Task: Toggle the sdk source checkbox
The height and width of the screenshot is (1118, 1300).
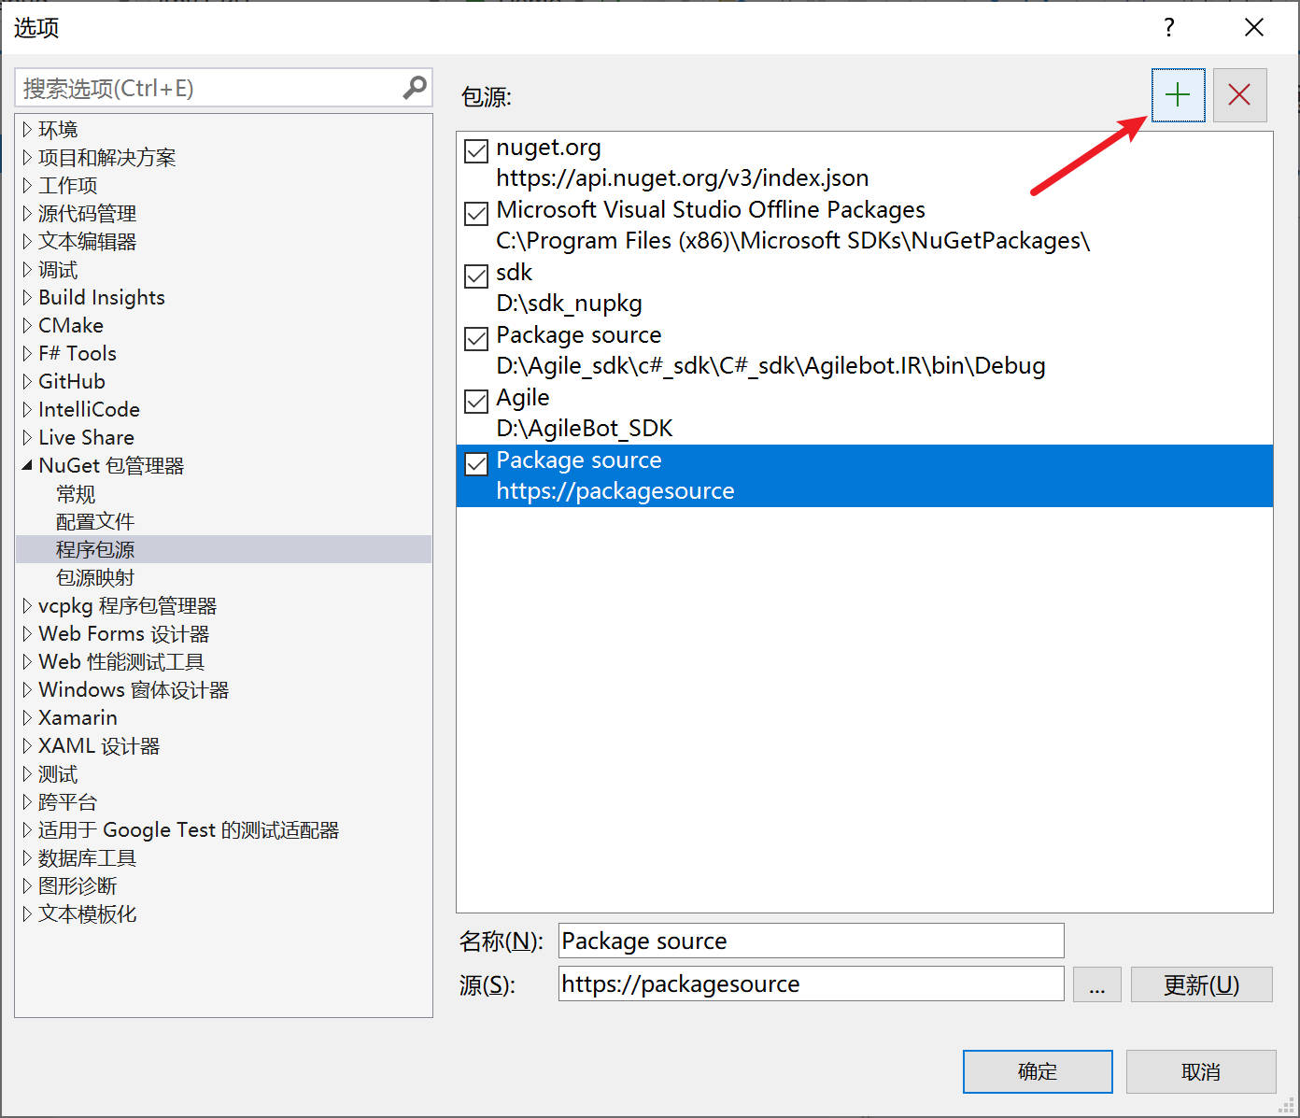Action: (x=476, y=276)
